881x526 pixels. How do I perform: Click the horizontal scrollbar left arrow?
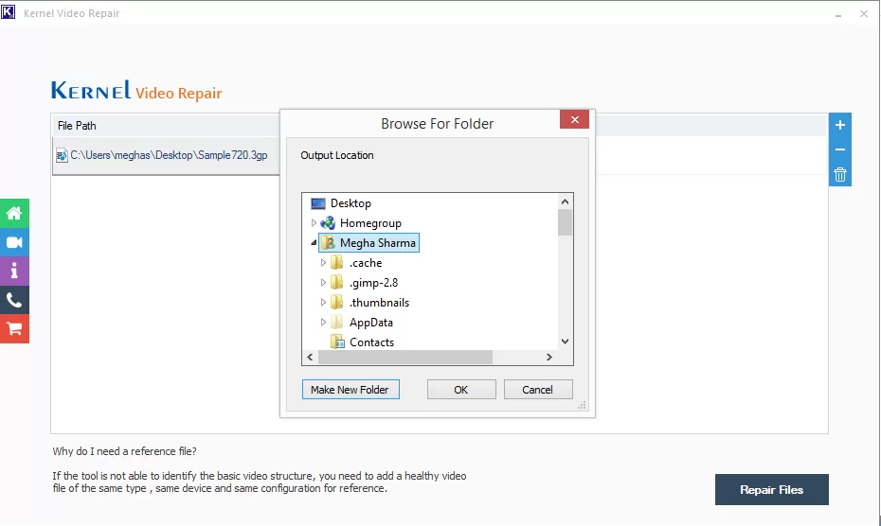click(x=310, y=357)
